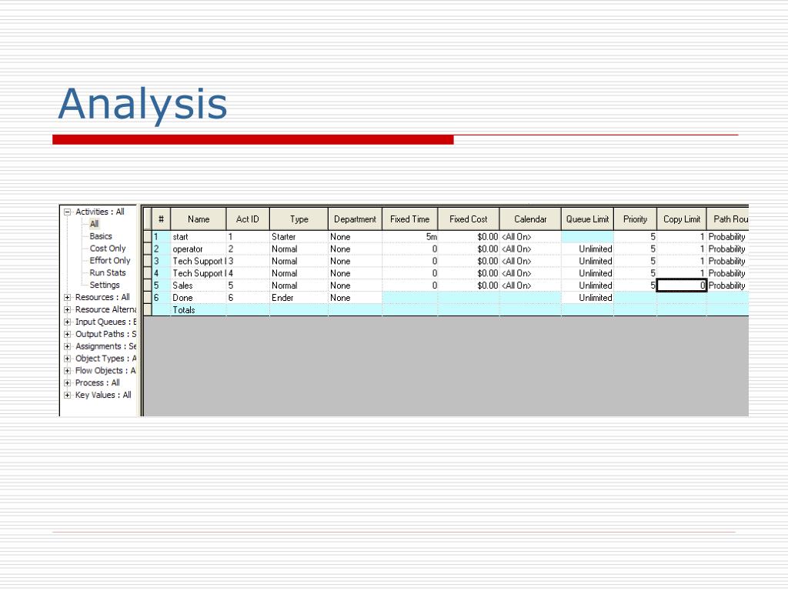Click Queue Limit 'Unlimited' in operator row
The image size is (788, 591).
click(x=587, y=249)
